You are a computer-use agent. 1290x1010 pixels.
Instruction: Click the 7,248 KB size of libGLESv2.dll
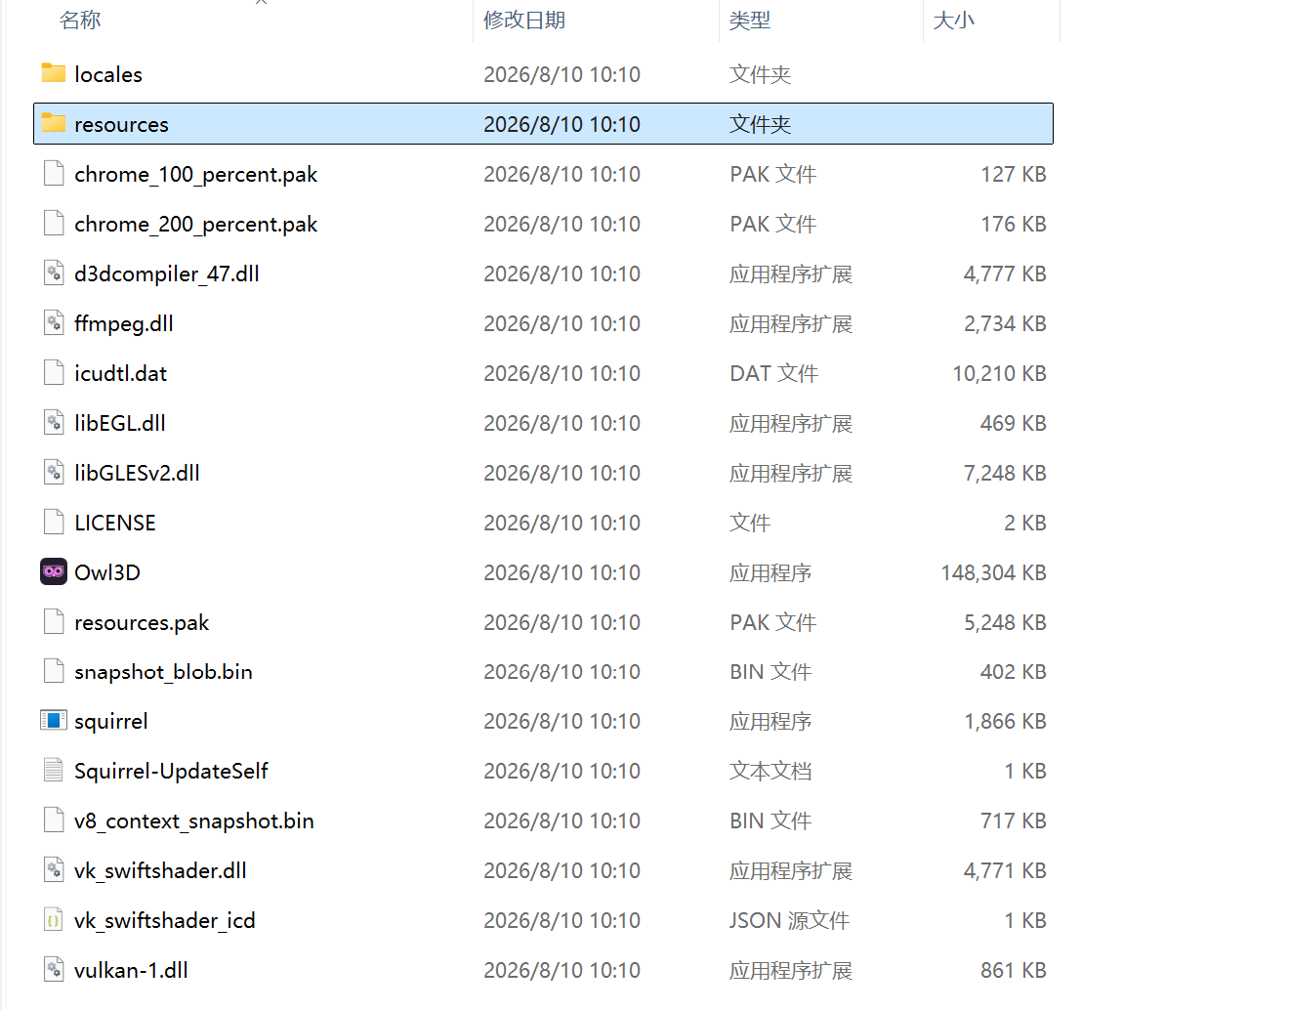tap(1005, 473)
